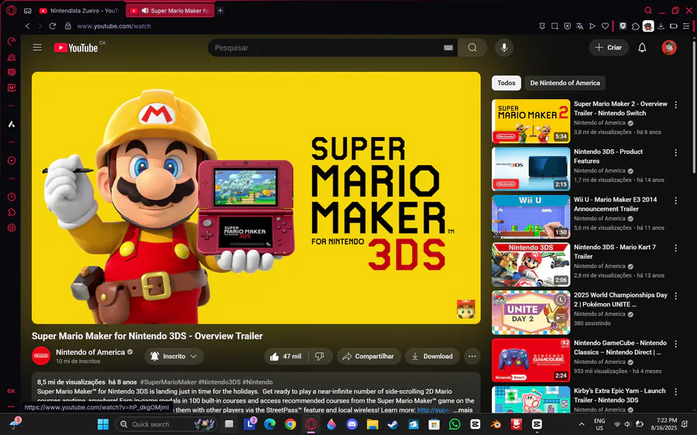697x435 pixels.
Task: Open the YouTube hamburger guide menu
Action: pyautogui.click(x=37, y=47)
